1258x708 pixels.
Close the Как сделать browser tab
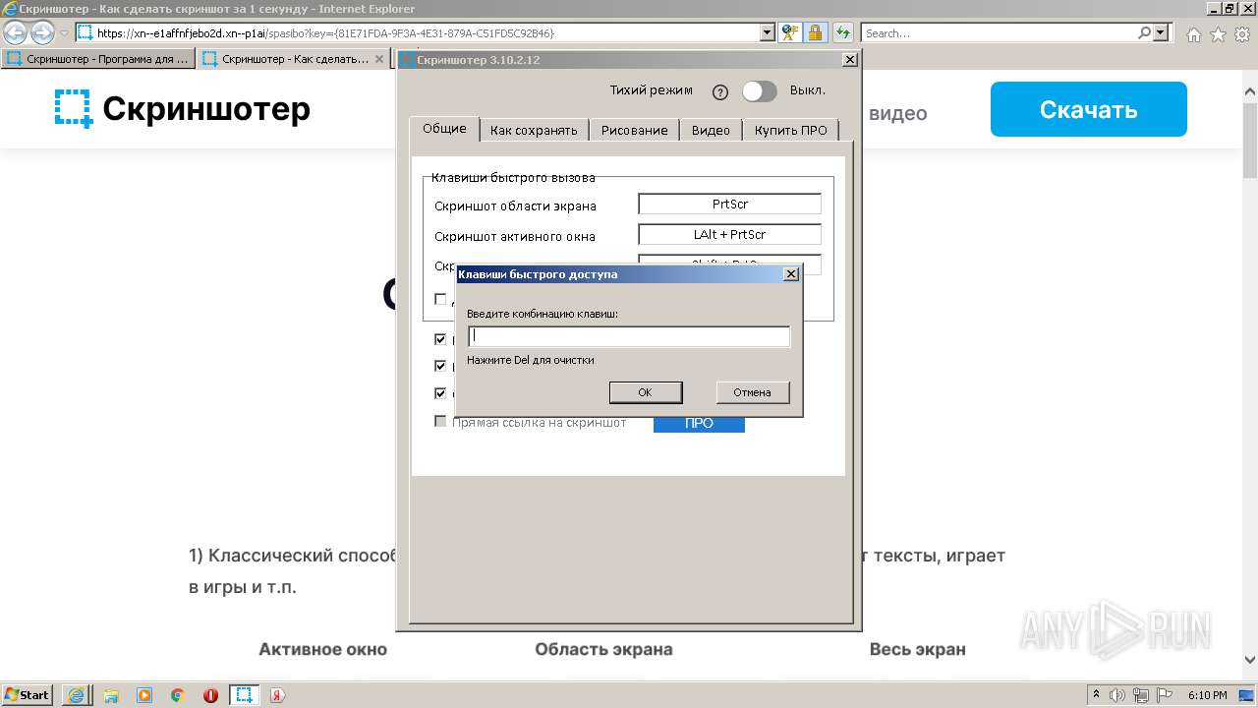[381, 59]
